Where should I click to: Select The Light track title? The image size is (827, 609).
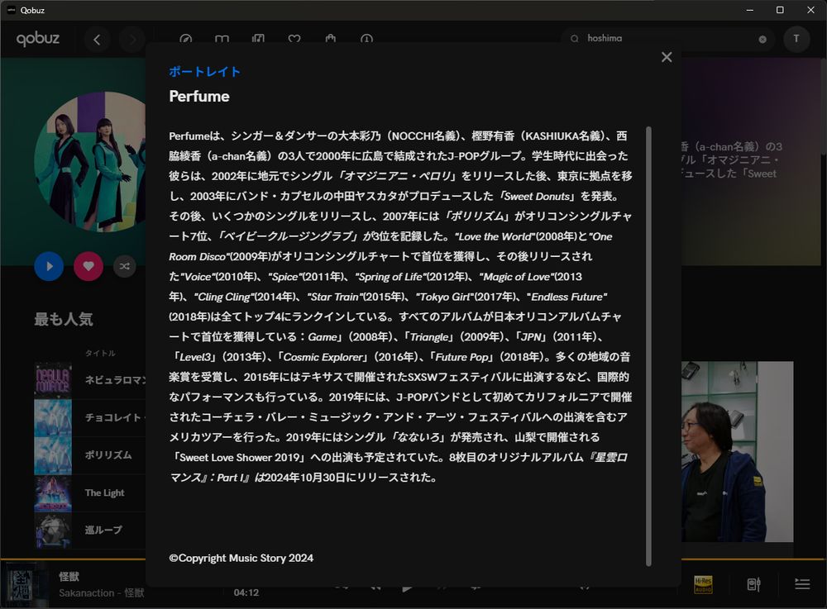pyautogui.click(x=104, y=492)
